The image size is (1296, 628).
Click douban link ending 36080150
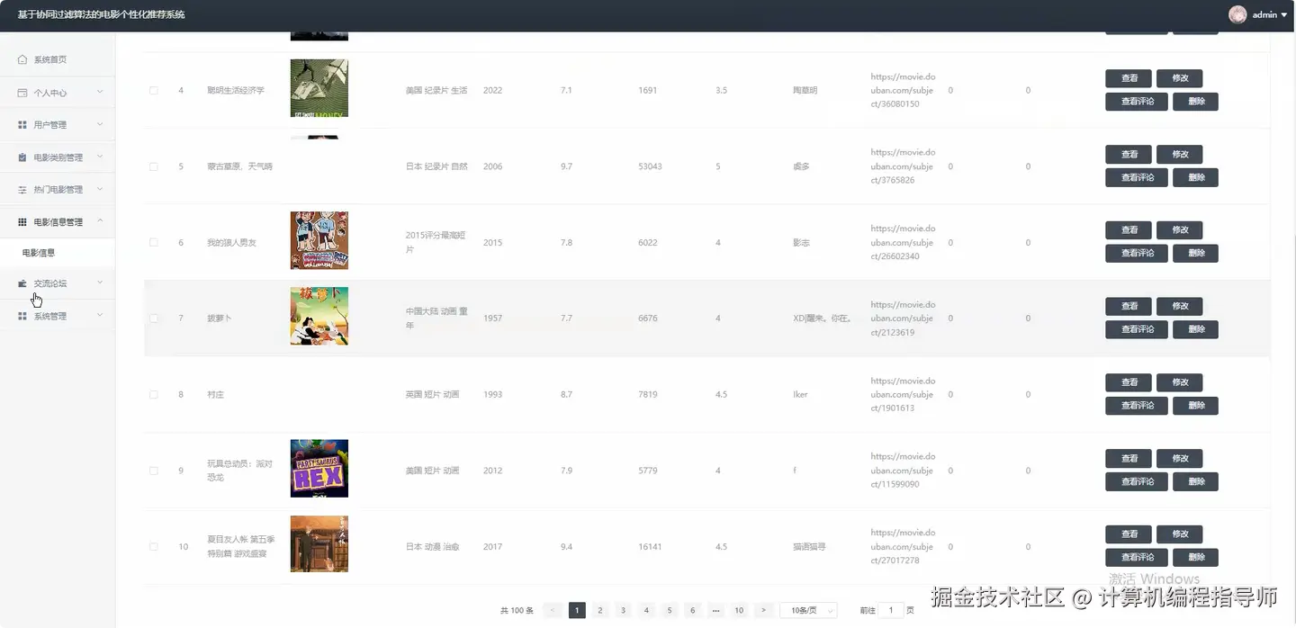[x=903, y=91]
